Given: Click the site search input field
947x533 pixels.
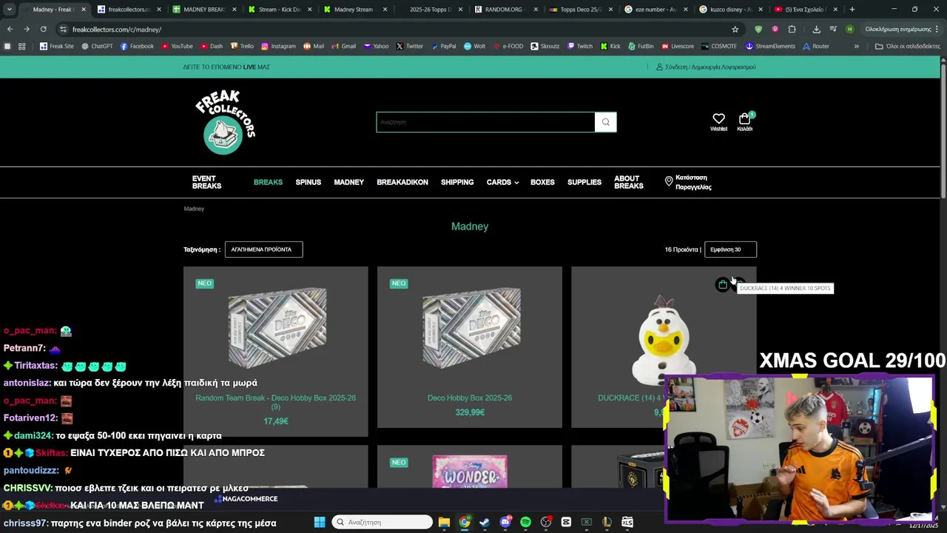Looking at the screenshot, I should 485,122.
